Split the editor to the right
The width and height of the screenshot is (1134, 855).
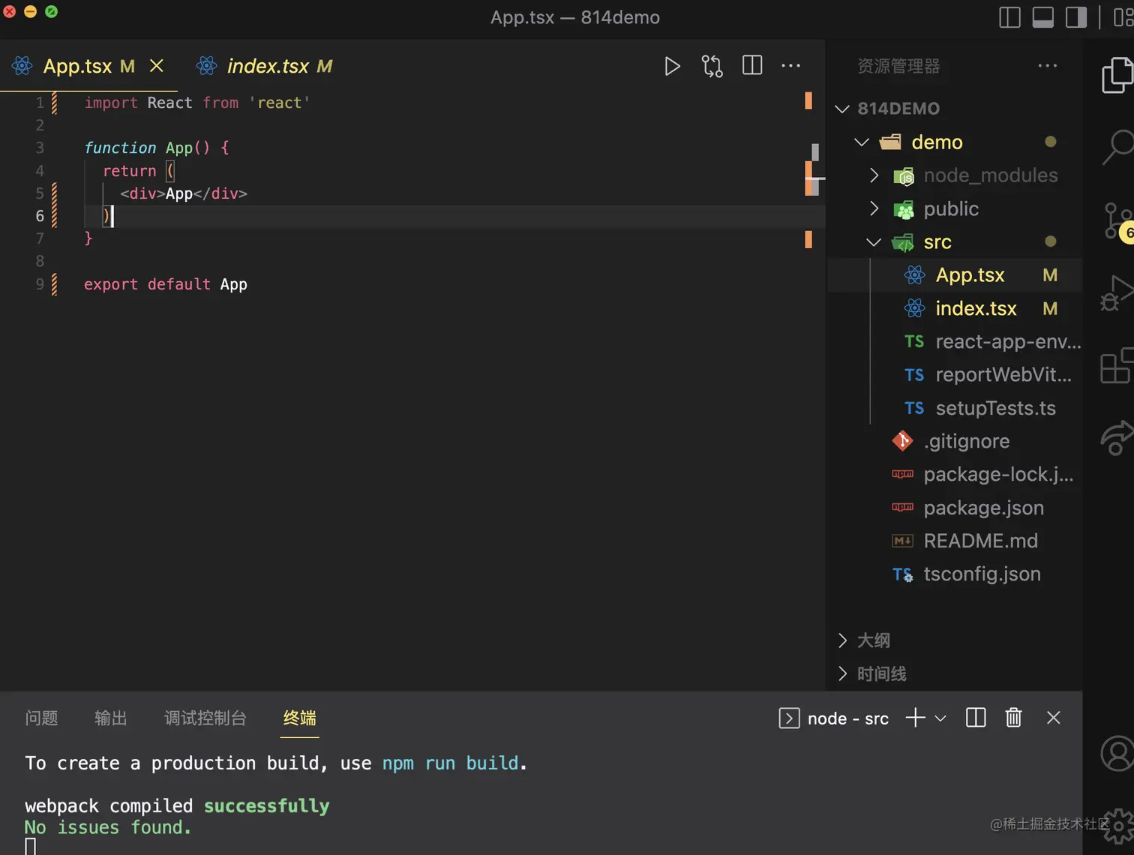point(752,66)
